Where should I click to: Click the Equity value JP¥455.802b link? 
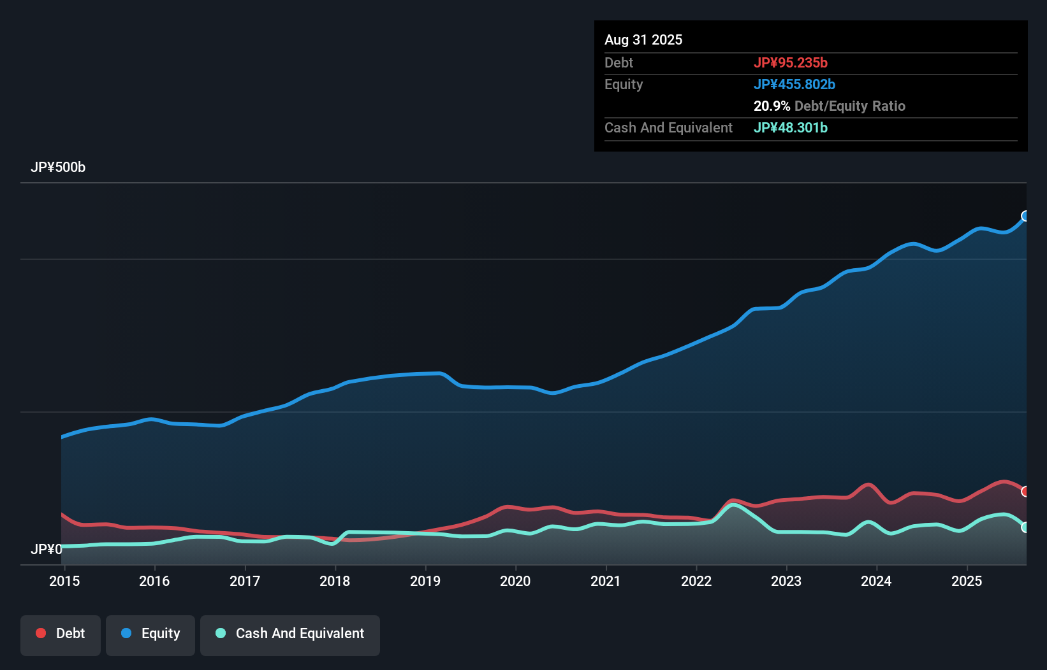795,84
